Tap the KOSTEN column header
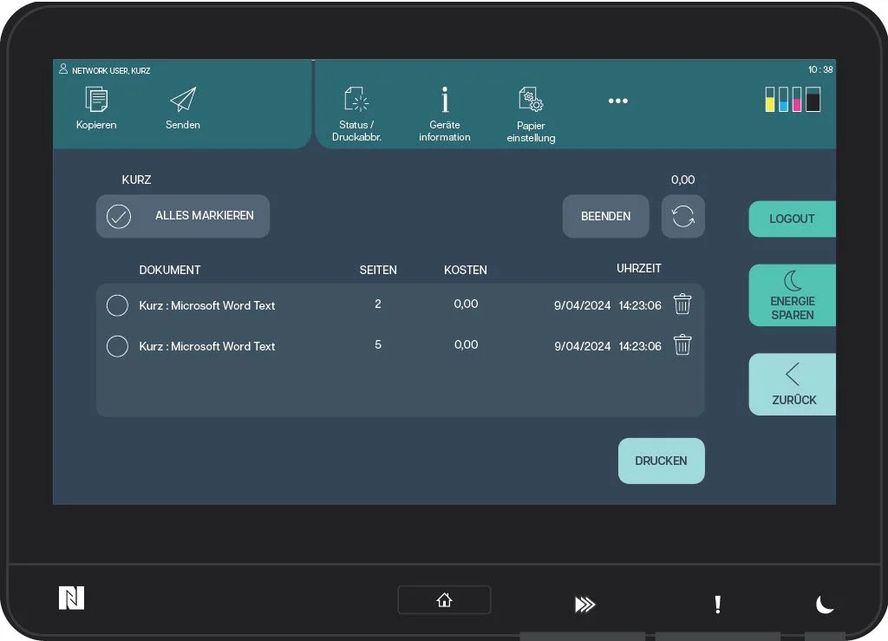 [x=465, y=270]
